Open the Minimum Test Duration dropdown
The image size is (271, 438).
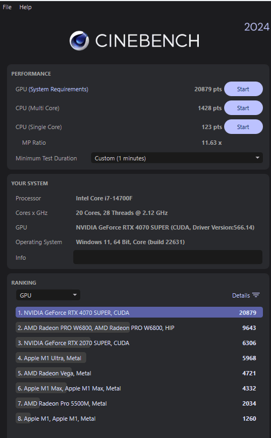[x=177, y=158]
